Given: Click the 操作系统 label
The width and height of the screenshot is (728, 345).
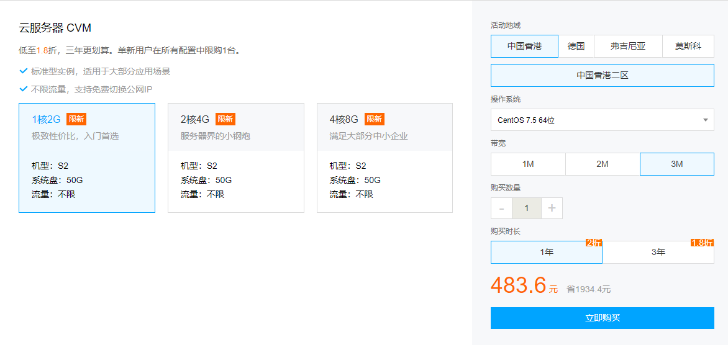Looking at the screenshot, I should click(x=506, y=99).
